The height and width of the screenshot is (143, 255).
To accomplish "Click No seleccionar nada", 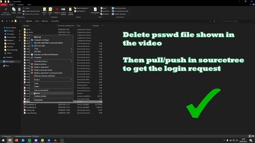I will pyautogui.click(x=120, y=11).
